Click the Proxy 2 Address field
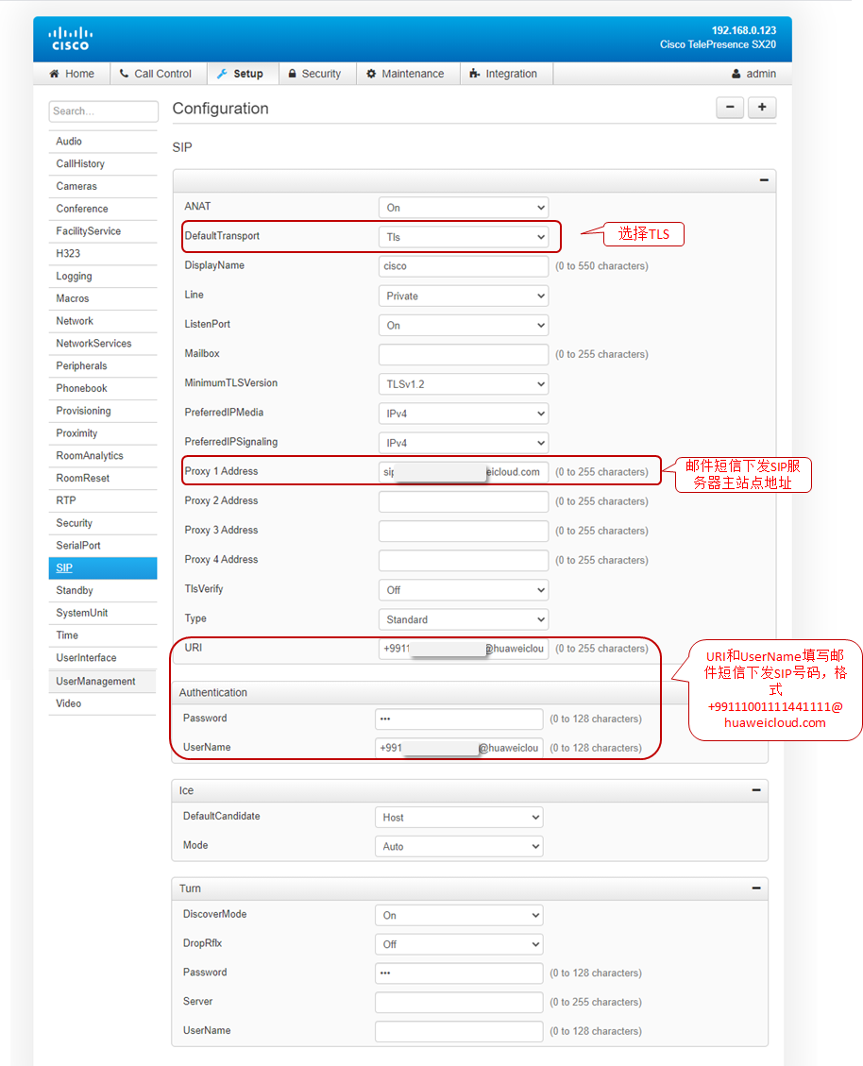 coord(463,501)
